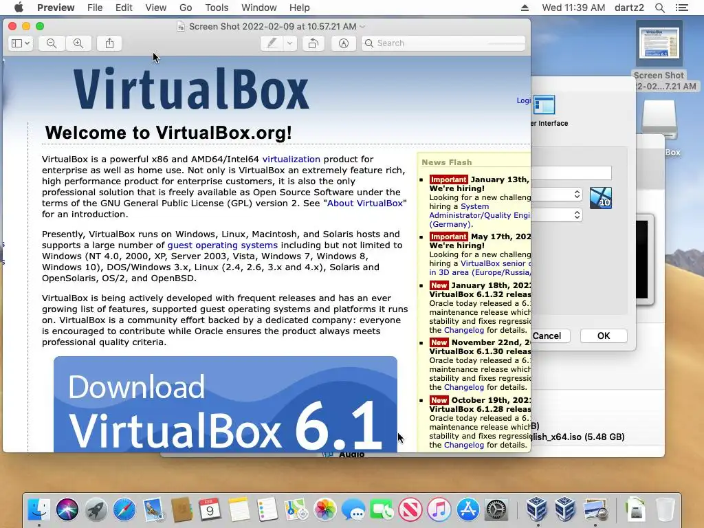Open the Share button in Preview toolbar

pyautogui.click(x=109, y=43)
